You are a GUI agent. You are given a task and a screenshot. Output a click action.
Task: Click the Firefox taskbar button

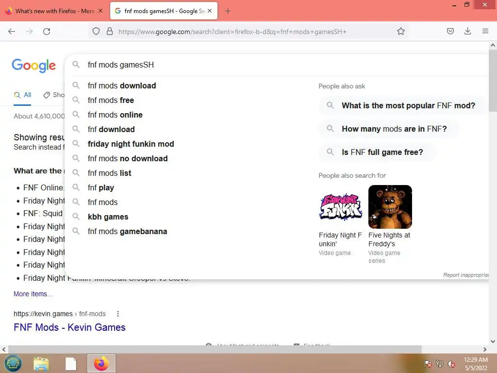pyautogui.click(x=101, y=363)
